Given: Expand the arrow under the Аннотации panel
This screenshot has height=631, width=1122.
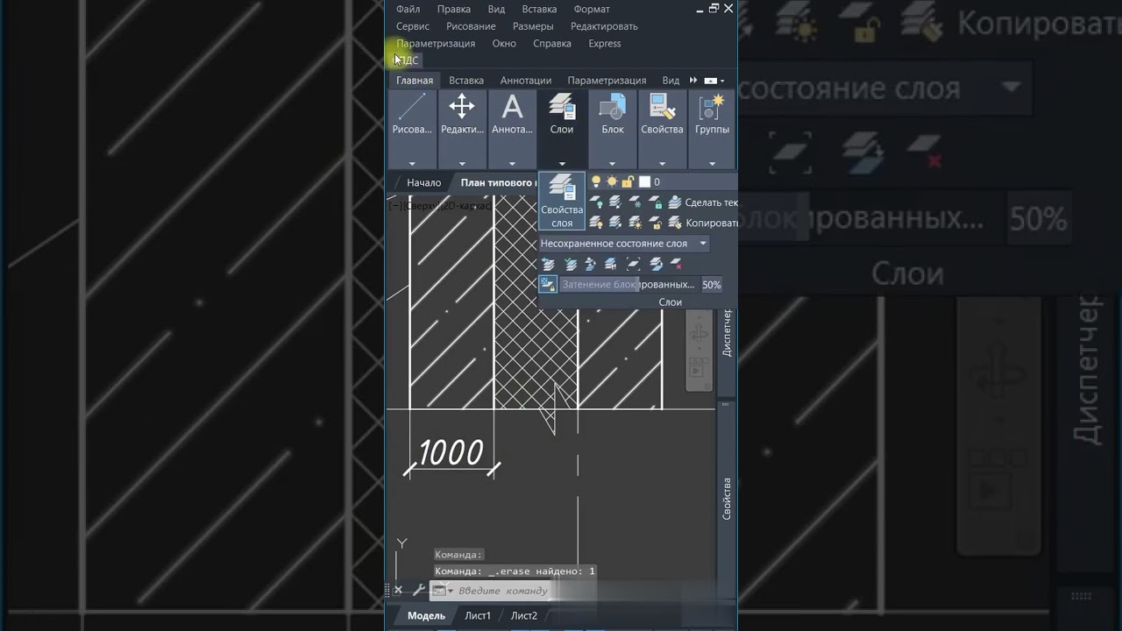Looking at the screenshot, I should [x=512, y=163].
